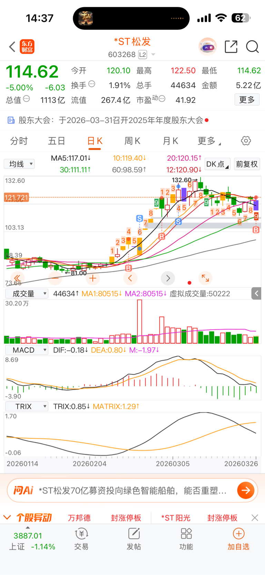The image size is (265, 575).
Task: Tap 总手 44634 value
Action: [183, 85]
